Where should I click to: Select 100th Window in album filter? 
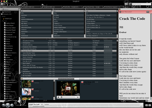coord(101,21)
